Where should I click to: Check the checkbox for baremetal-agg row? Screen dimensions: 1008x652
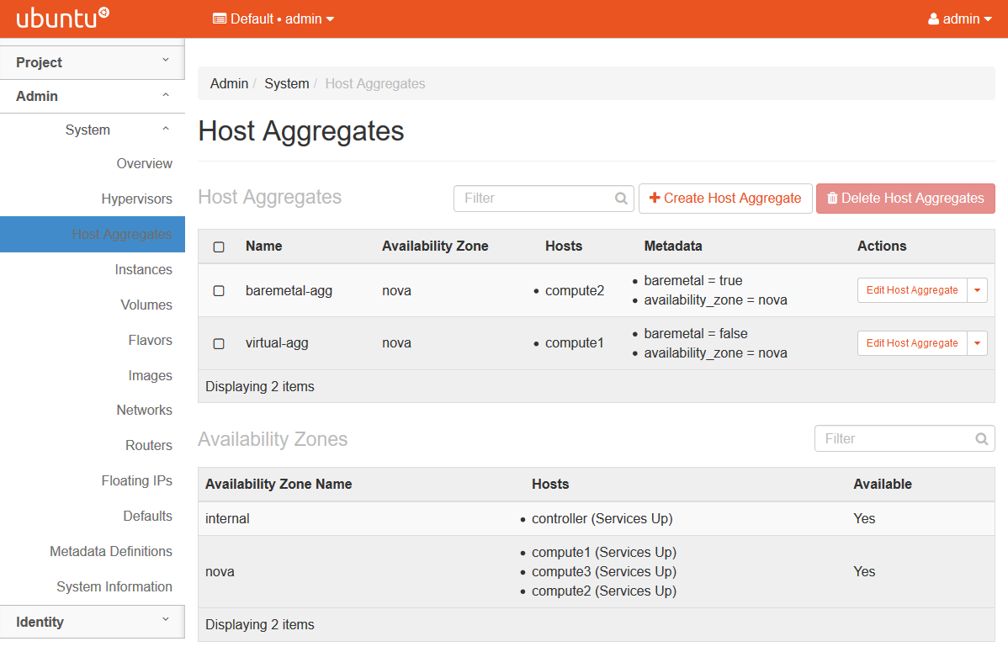click(219, 290)
